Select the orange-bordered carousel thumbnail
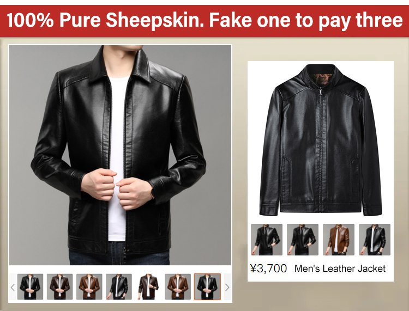The width and height of the screenshot is (409, 311). point(207,287)
